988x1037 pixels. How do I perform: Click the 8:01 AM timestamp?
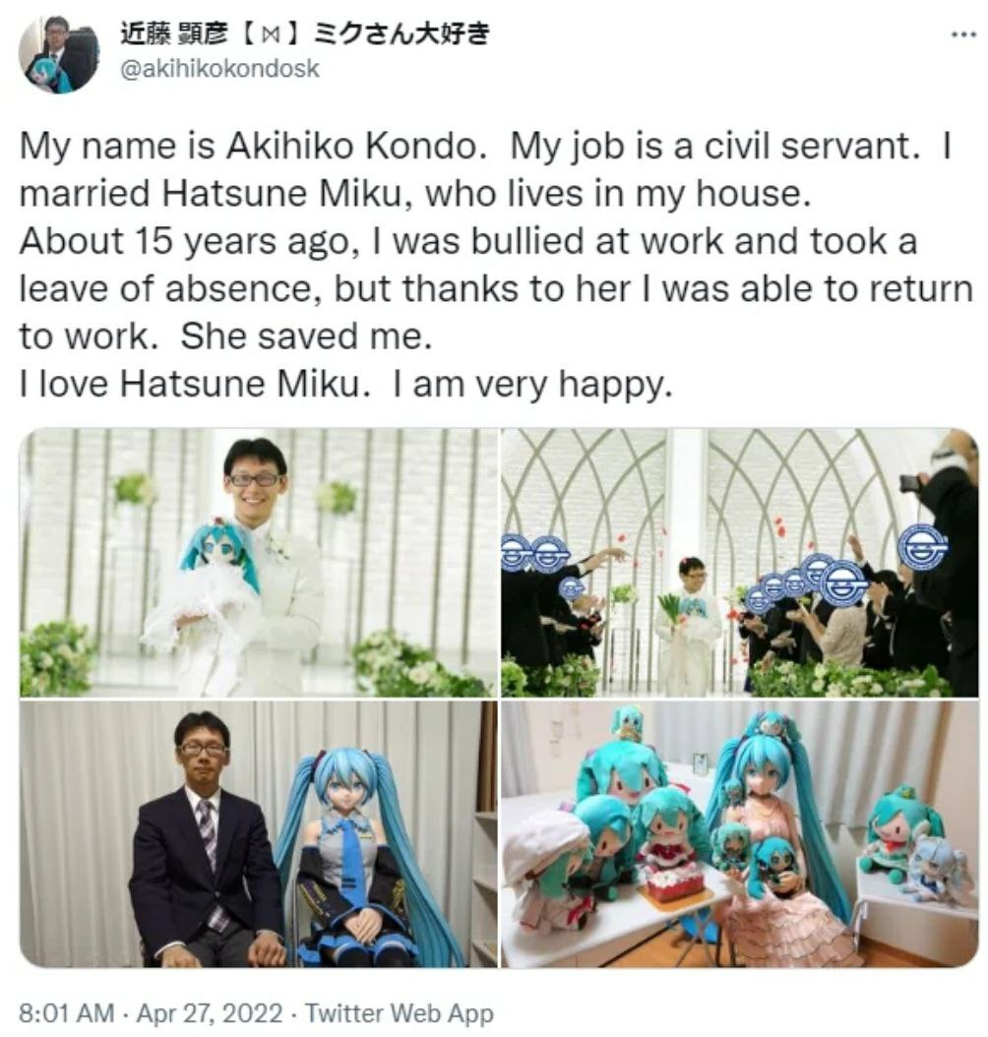66,1012
